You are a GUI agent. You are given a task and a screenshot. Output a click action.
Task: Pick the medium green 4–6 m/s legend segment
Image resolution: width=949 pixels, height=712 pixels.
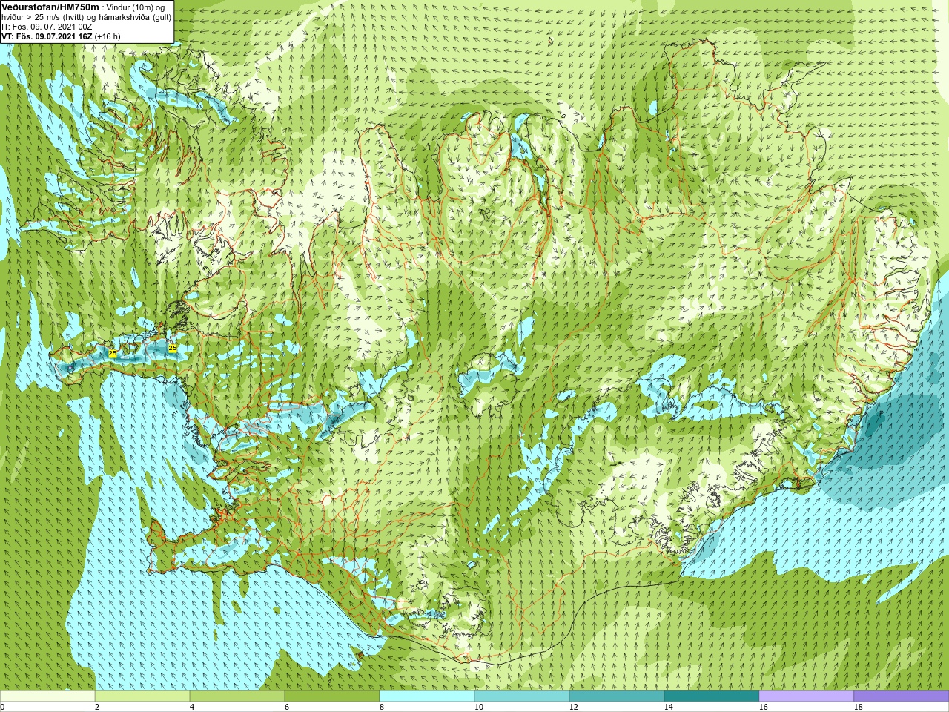(237, 696)
